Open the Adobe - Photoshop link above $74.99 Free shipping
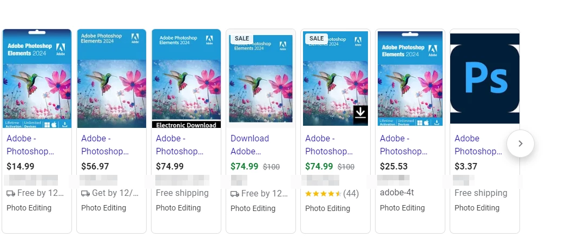Screen dimensions: 566x238 (x=180, y=145)
